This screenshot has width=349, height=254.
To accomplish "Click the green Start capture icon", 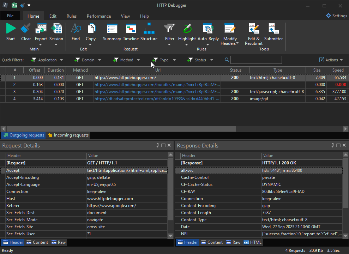I will tap(11, 32).
